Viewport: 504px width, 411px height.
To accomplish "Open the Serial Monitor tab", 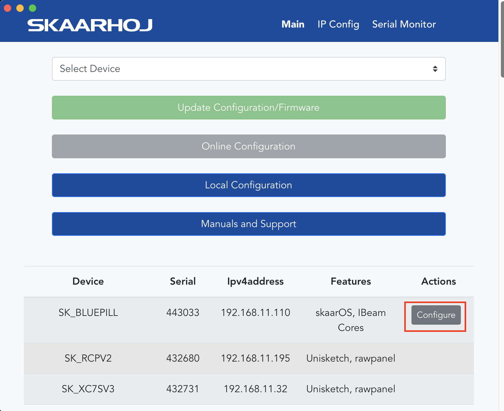I will click(404, 24).
